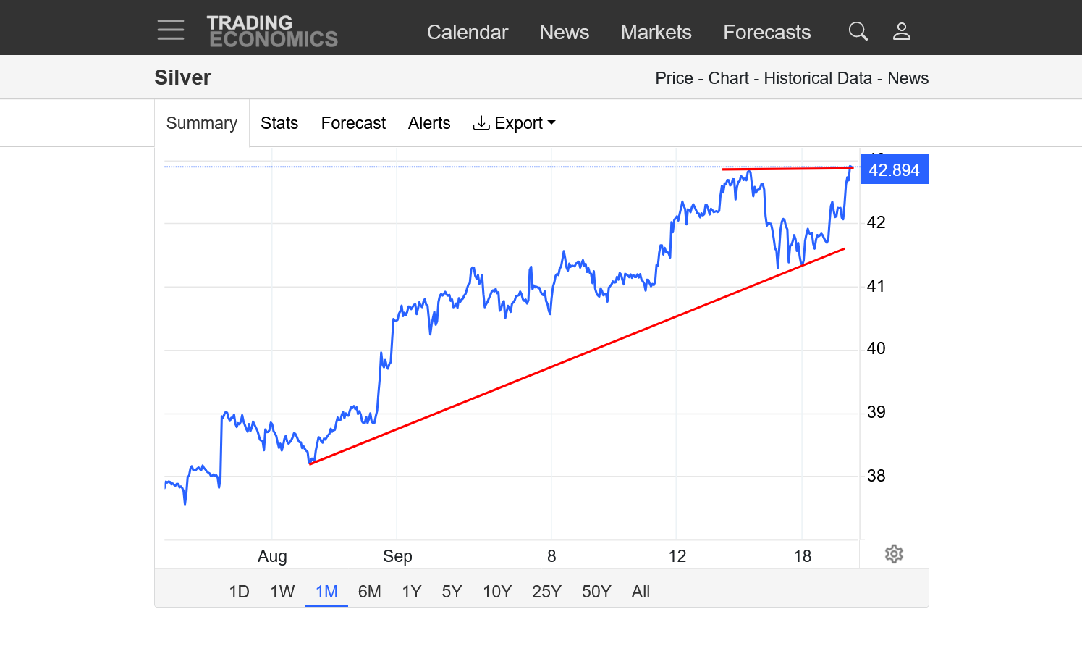Image resolution: width=1082 pixels, height=646 pixels.
Task: Show All historical data range
Action: pyautogui.click(x=641, y=592)
